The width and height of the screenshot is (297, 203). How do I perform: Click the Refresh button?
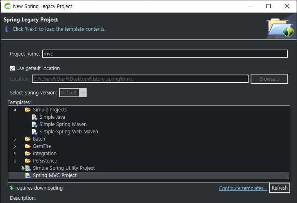coord(280,188)
